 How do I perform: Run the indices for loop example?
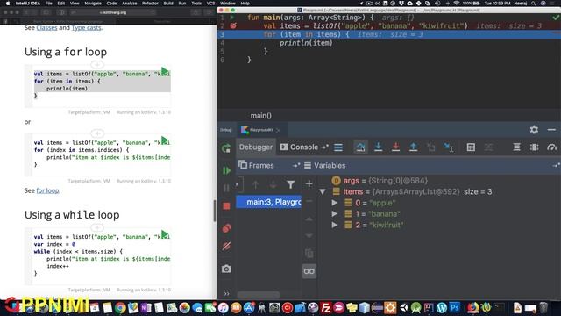[165, 140]
